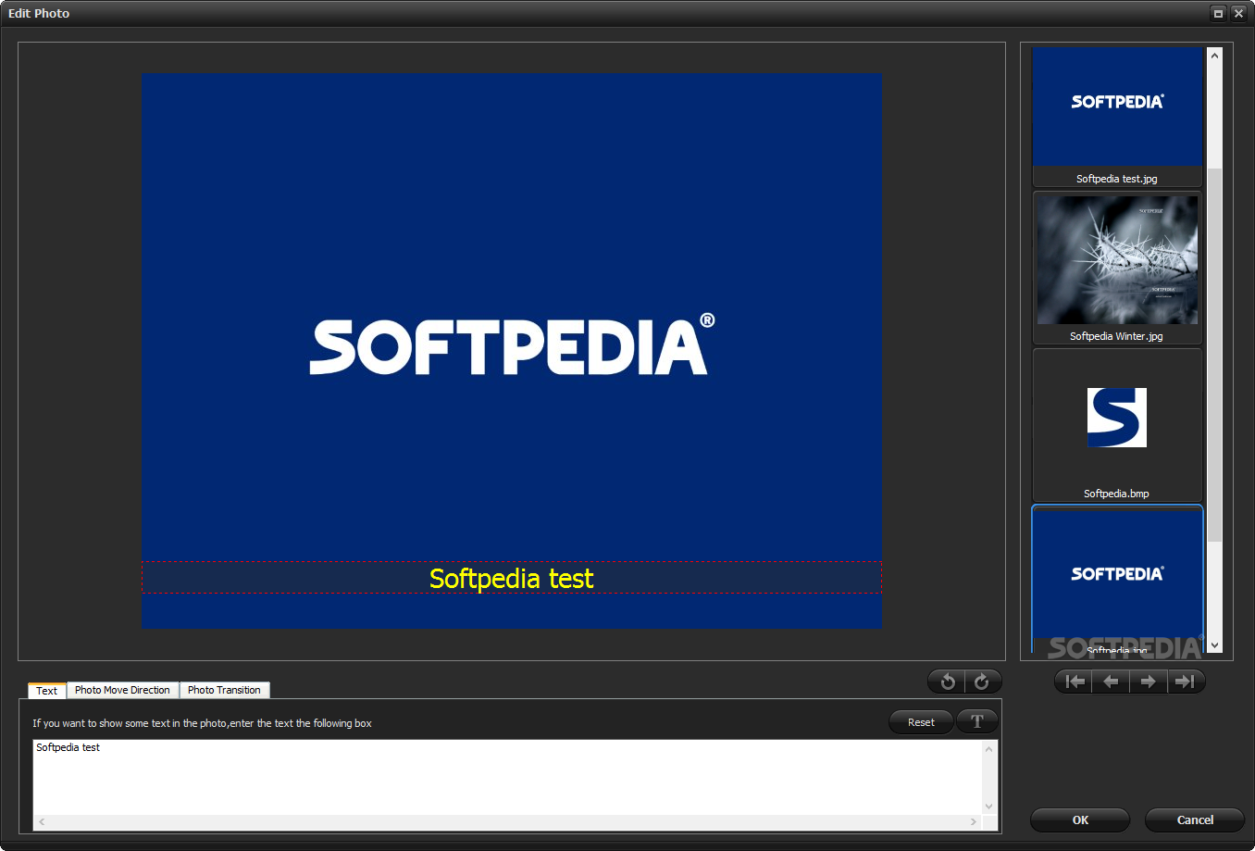Click text box scroll left arrow
This screenshot has height=851, width=1255.
coord(42,822)
